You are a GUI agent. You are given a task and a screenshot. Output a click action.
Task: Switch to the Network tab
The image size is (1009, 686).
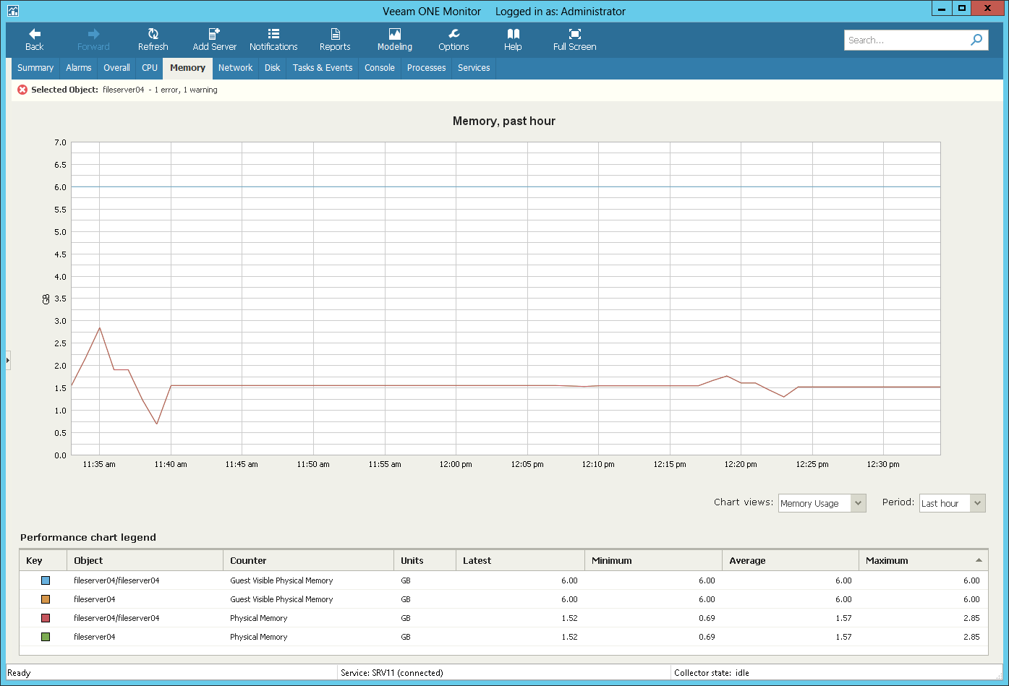pos(236,68)
